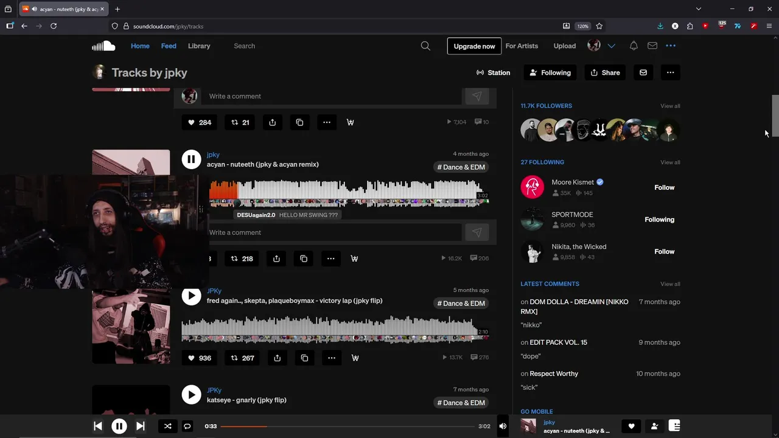Share the track with 284 likes
Viewport: 779px width, 438px height.
(x=273, y=122)
